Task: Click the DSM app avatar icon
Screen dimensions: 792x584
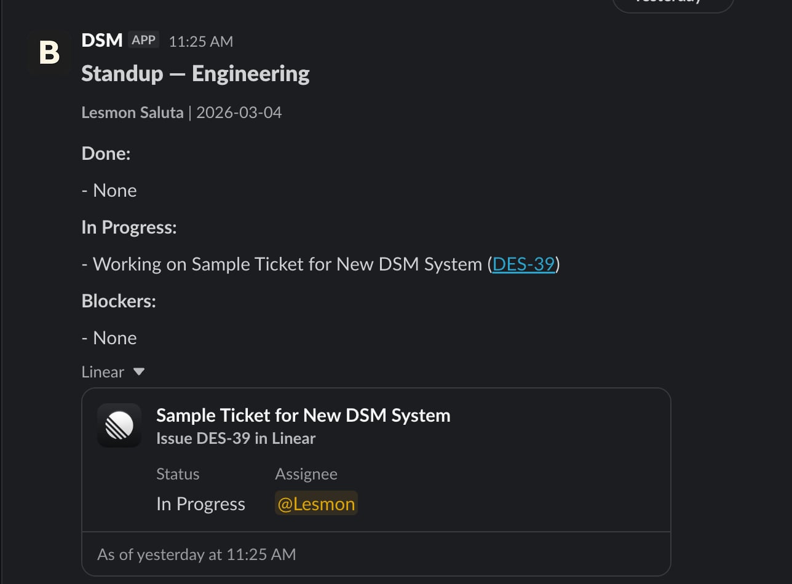Action: pyautogui.click(x=49, y=53)
